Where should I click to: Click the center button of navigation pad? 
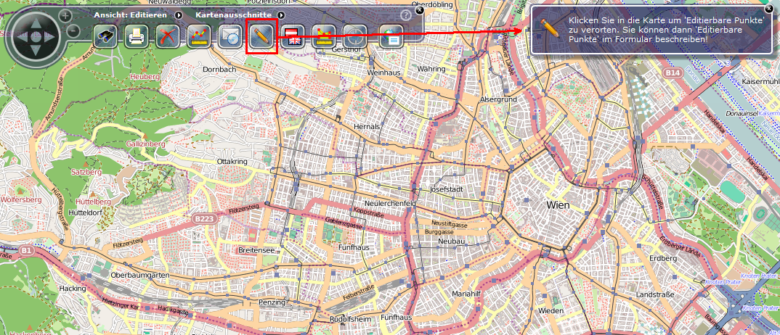(35, 36)
